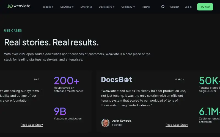Click Aaron Edwards' avatar photo

pyautogui.click(x=105, y=123)
